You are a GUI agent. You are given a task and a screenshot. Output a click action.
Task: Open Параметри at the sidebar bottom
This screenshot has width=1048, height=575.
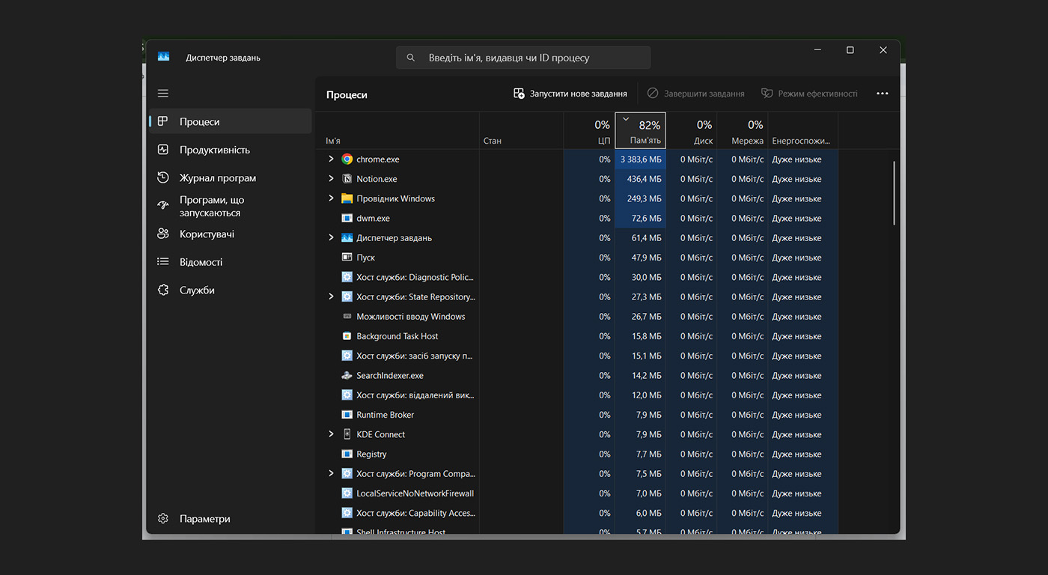231,519
